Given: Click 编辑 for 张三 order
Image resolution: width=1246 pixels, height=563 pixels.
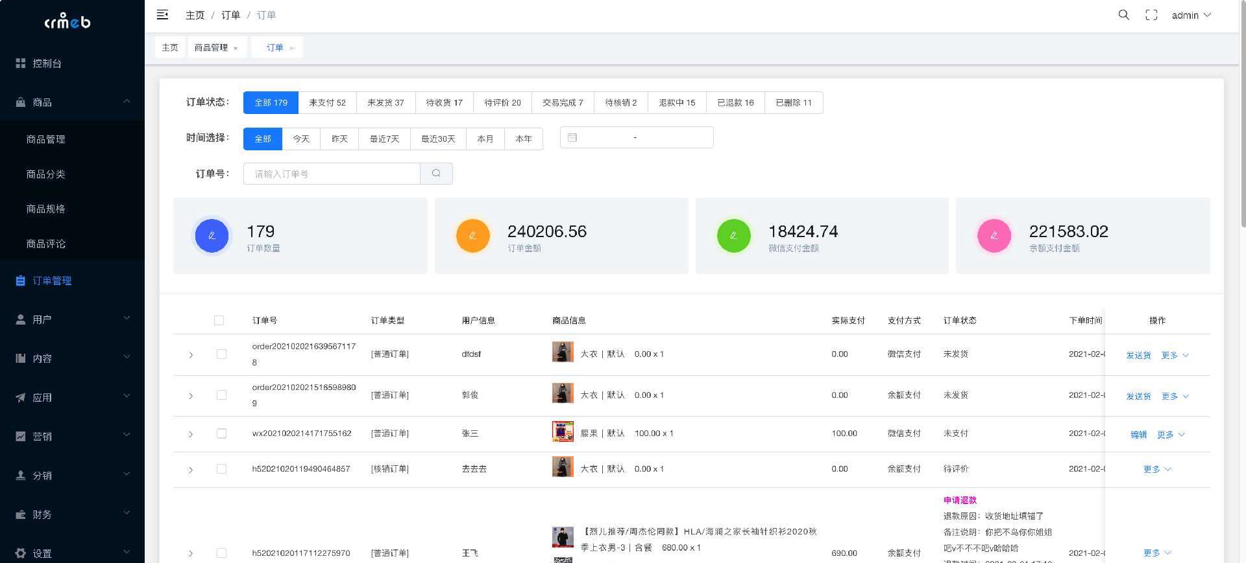Looking at the screenshot, I should (1138, 434).
